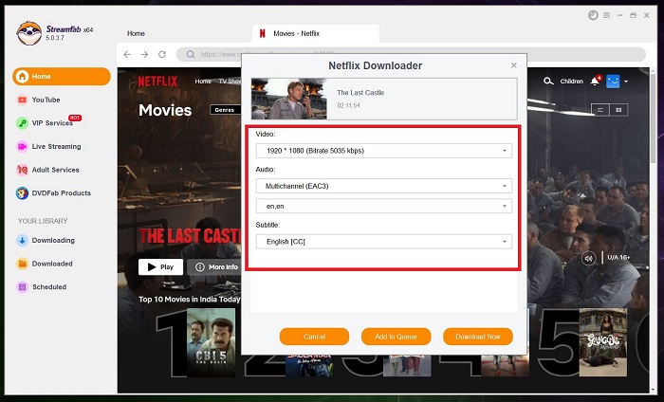Click the Netflix search magnifier icon
The width and height of the screenshot is (664, 402).
pyautogui.click(x=548, y=82)
